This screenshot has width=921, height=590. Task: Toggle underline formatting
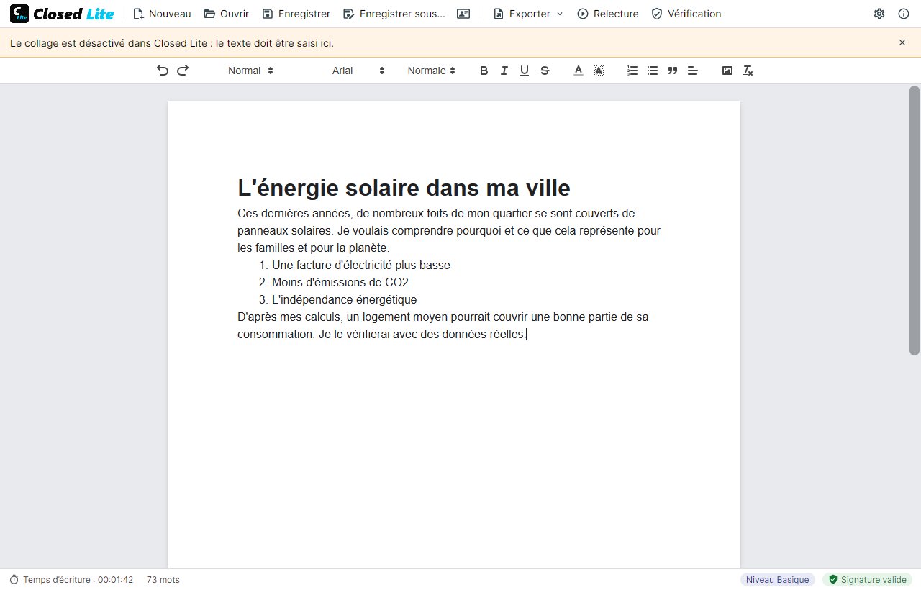tap(525, 71)
